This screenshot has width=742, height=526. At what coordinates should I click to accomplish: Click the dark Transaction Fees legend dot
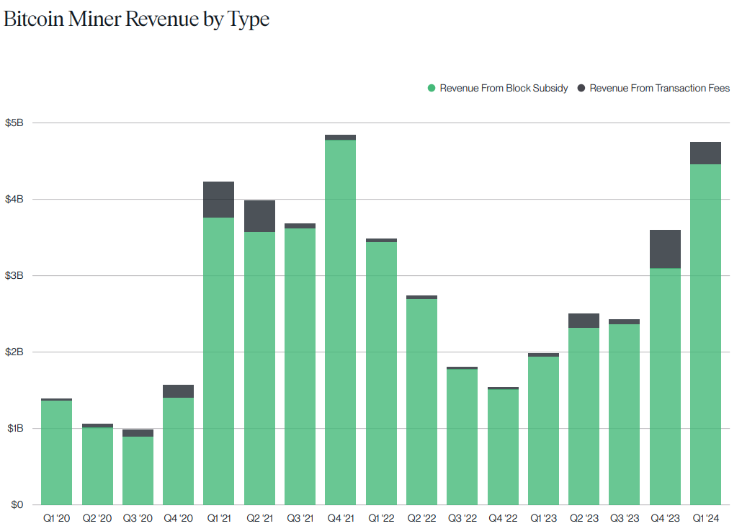tap(581, 88)
